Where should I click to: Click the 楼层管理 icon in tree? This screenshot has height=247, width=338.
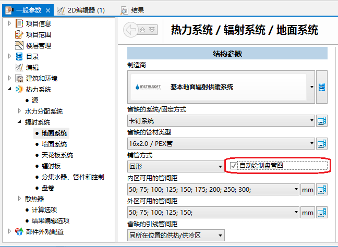pyautogui.click(x=19, y=45)
